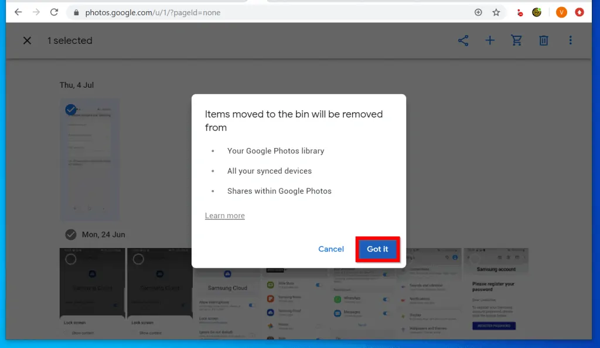
Task: Uncheck the selected Thu, 4 Jul photo
Action: (71, 109)
